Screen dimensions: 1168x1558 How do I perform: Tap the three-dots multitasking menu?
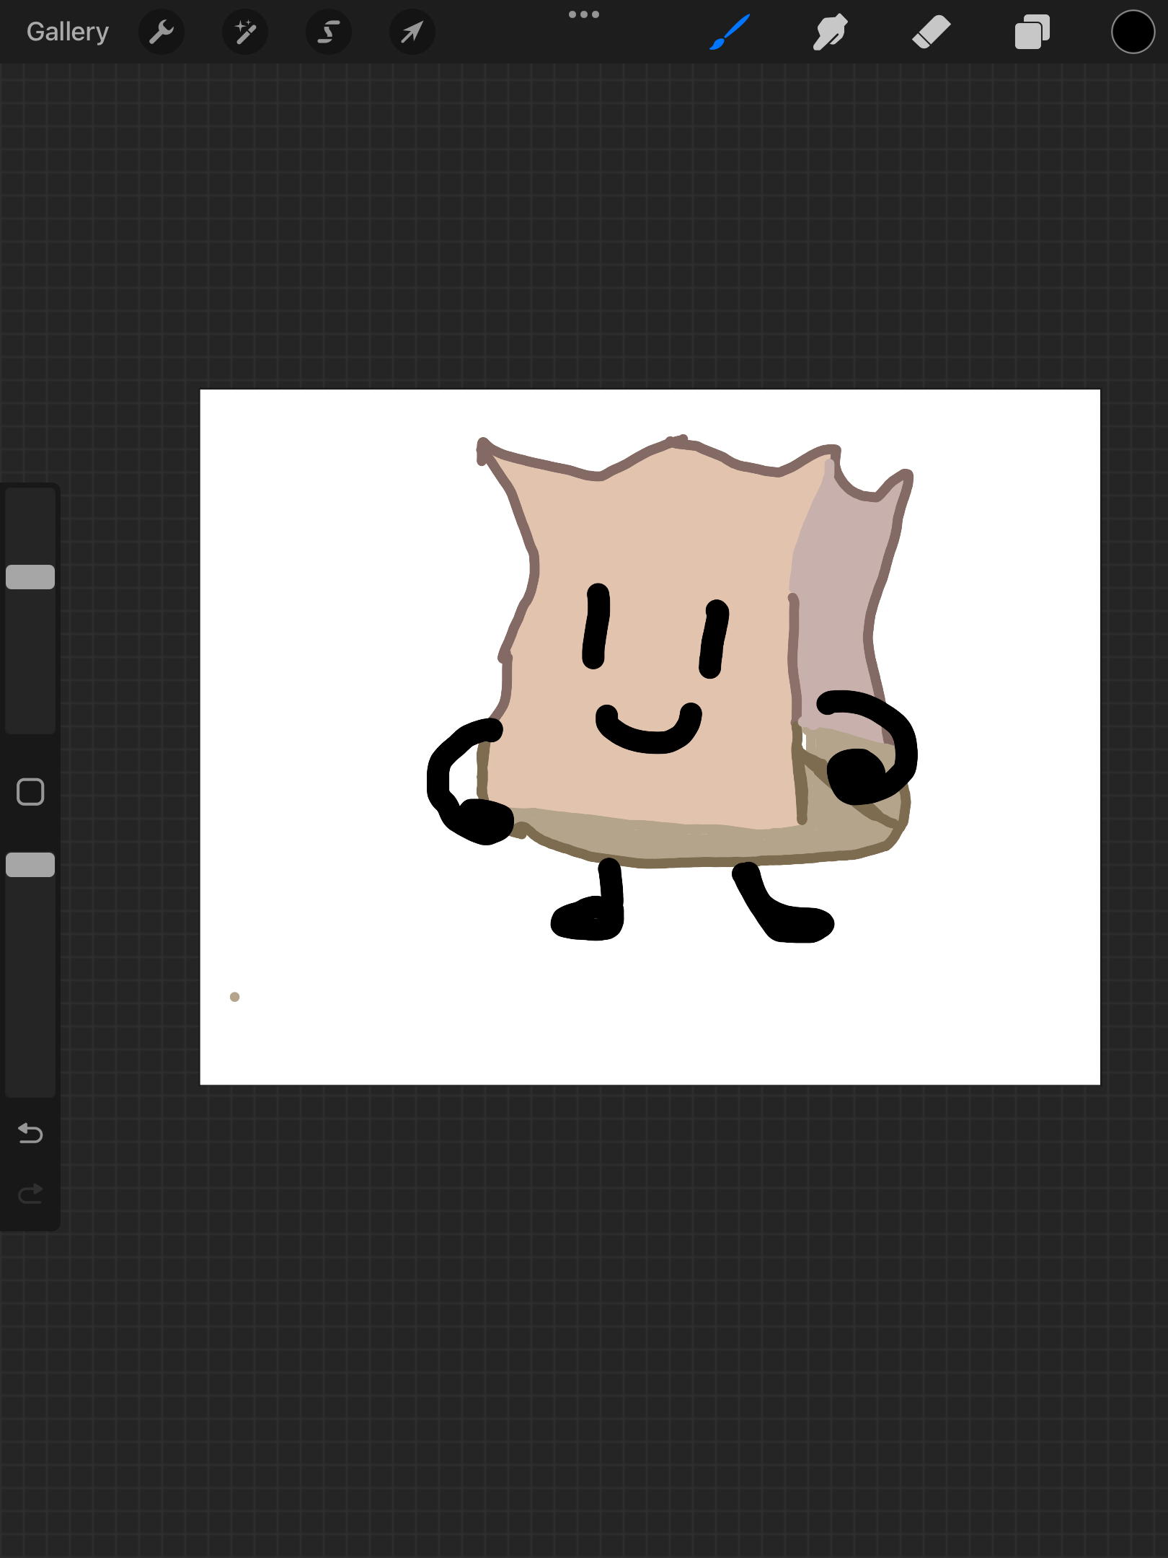584,14
